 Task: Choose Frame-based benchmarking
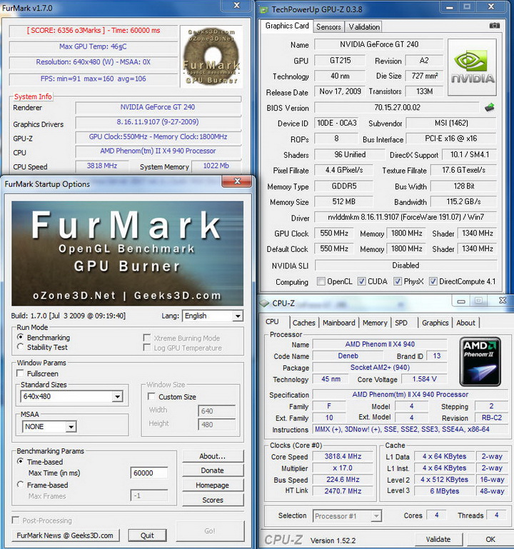[x=20, y=485]
